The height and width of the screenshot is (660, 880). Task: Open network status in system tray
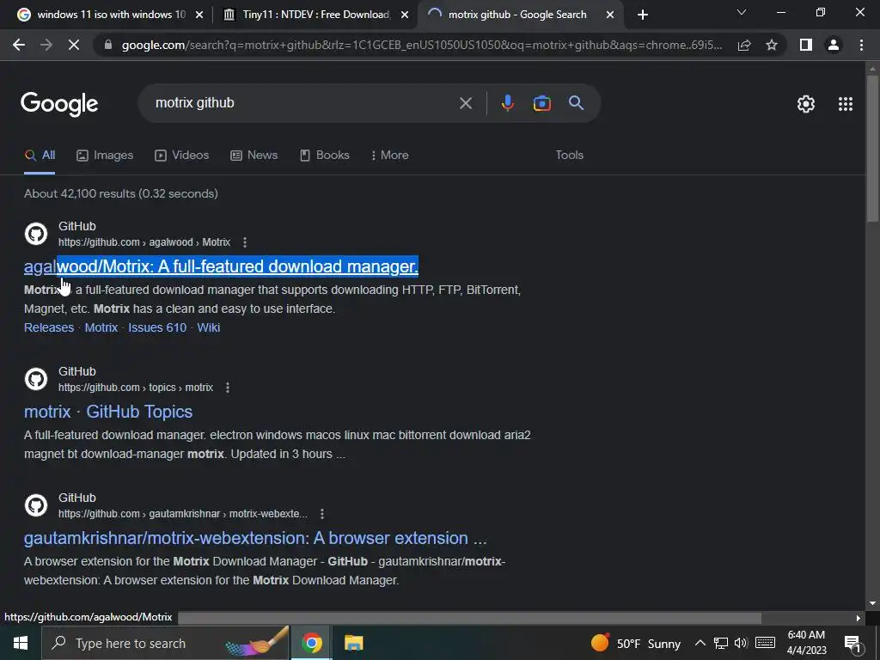point(721,643)
